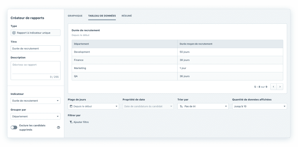The width and height of the screenshot is (298, 147).
Task: Toggle Exclure les candidats supprimés switch
Action: (x=14, y=127)
